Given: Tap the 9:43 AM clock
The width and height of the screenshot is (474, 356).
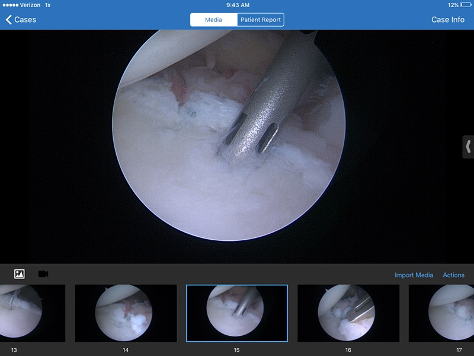Looking at the screenshot, I should pos(238,5).
